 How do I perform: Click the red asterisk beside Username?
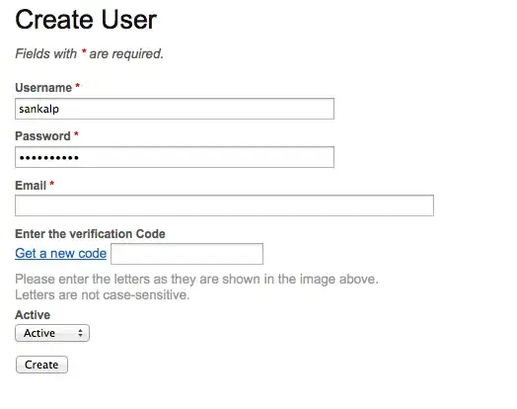point(78,86)
